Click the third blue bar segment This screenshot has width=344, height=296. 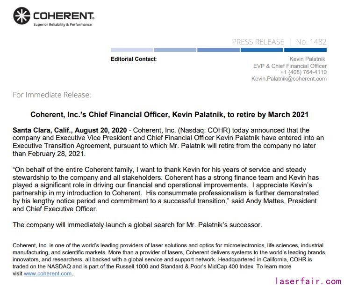[x=218, y=50]
